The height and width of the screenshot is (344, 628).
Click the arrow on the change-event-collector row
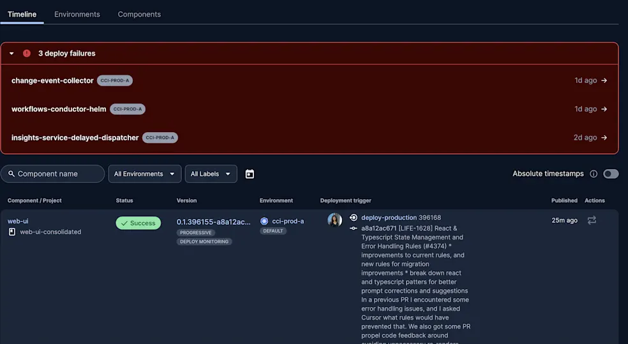pyautogui.click(x=604, y=80)
